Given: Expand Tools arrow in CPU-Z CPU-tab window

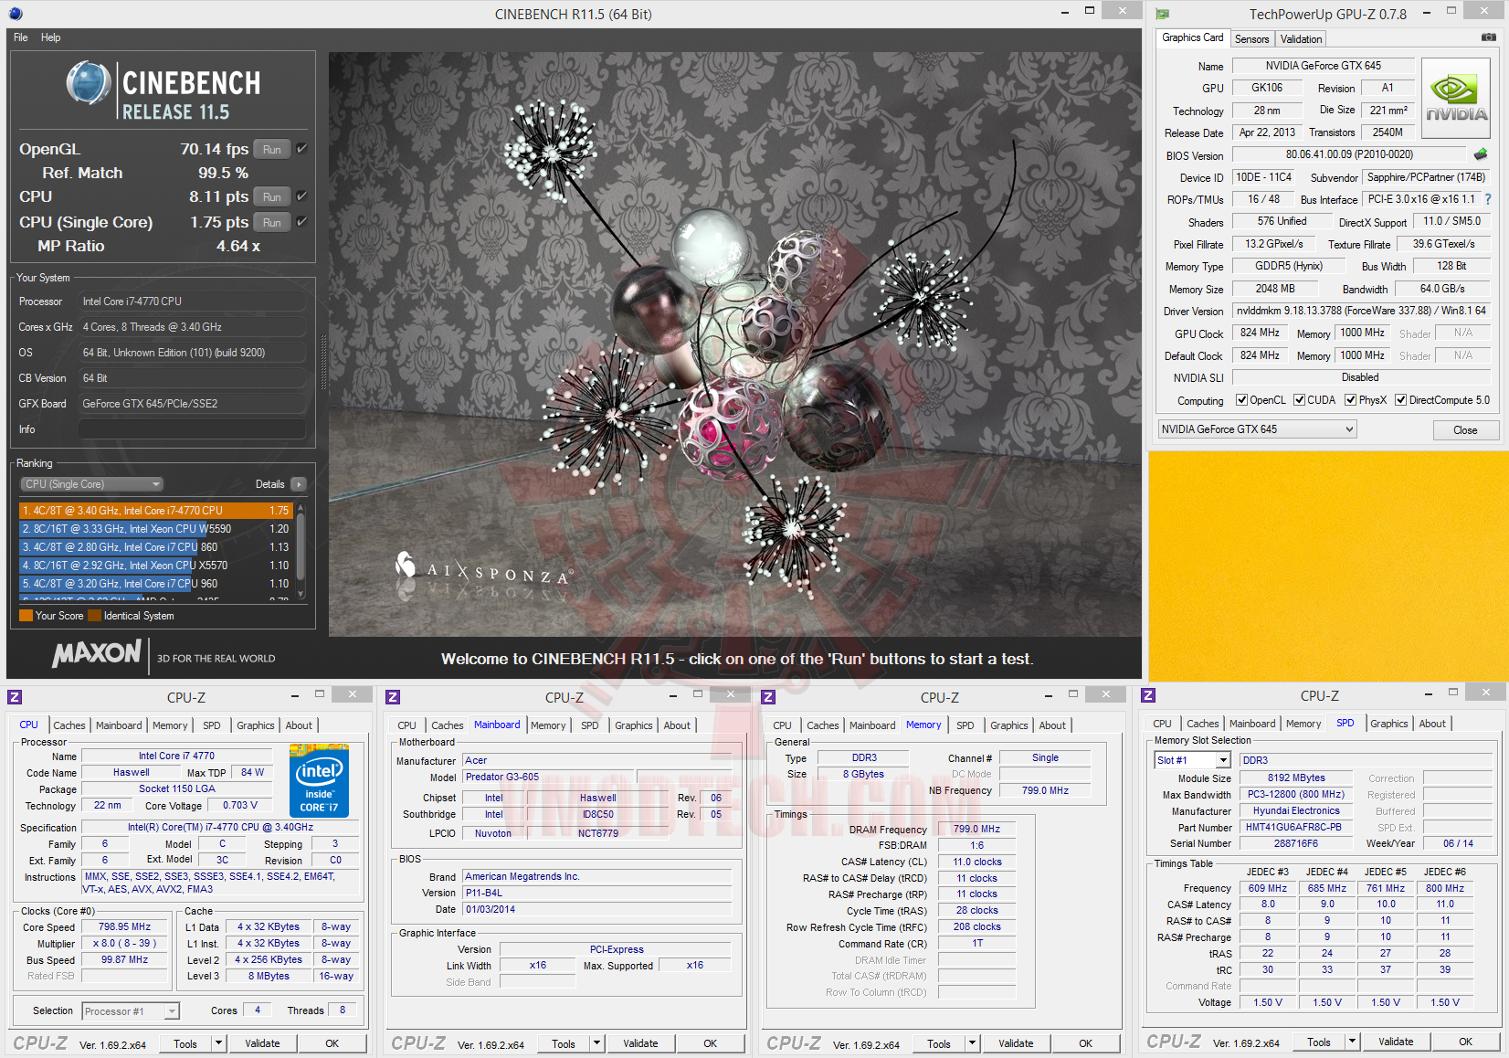Looking at the screenshot, I should click(218, 1043).
